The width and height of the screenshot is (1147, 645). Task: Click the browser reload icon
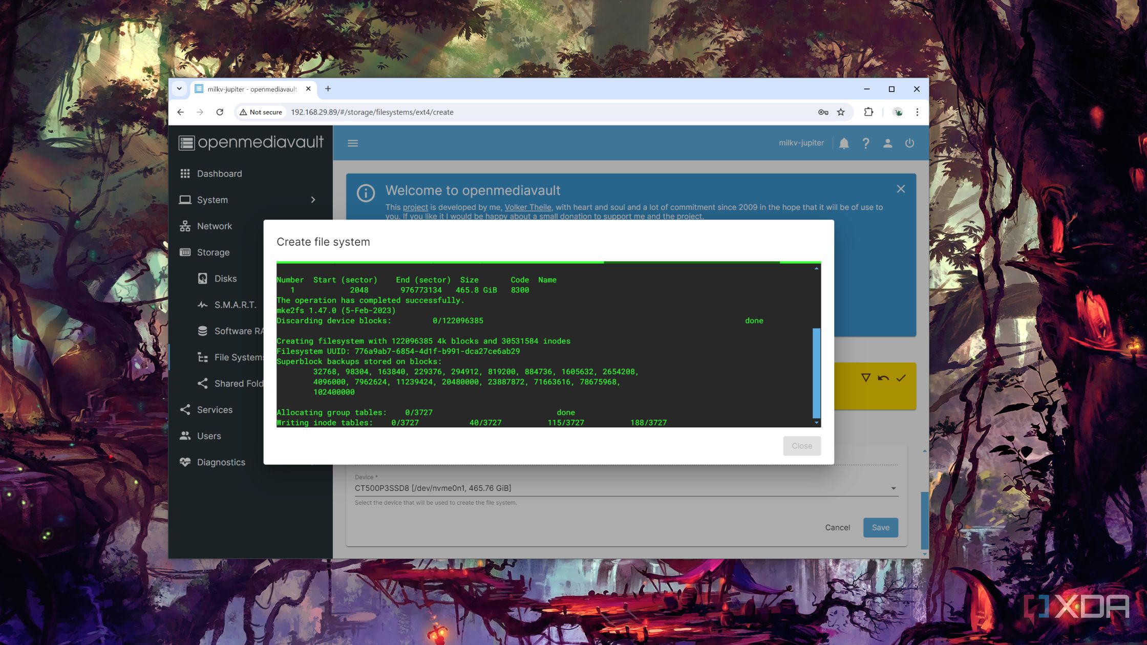point(220,112)
